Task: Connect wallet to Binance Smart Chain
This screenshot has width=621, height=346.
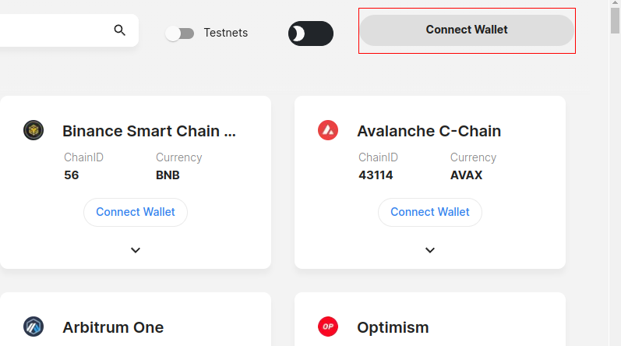Action: pyautogui.click(x=136, y=212)
